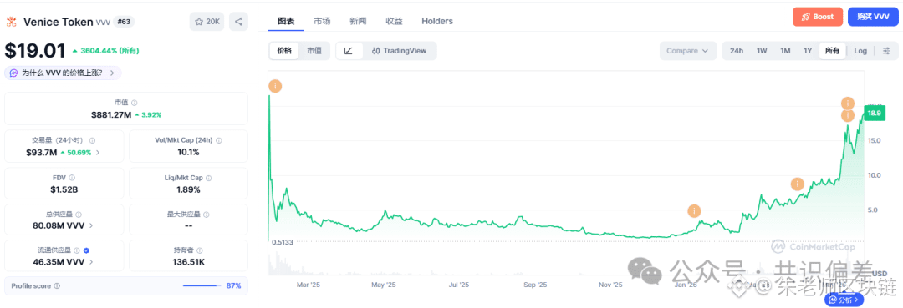Open the 图表 tab
The height and width of the screenshot is (308, 903).
[286, 21]
